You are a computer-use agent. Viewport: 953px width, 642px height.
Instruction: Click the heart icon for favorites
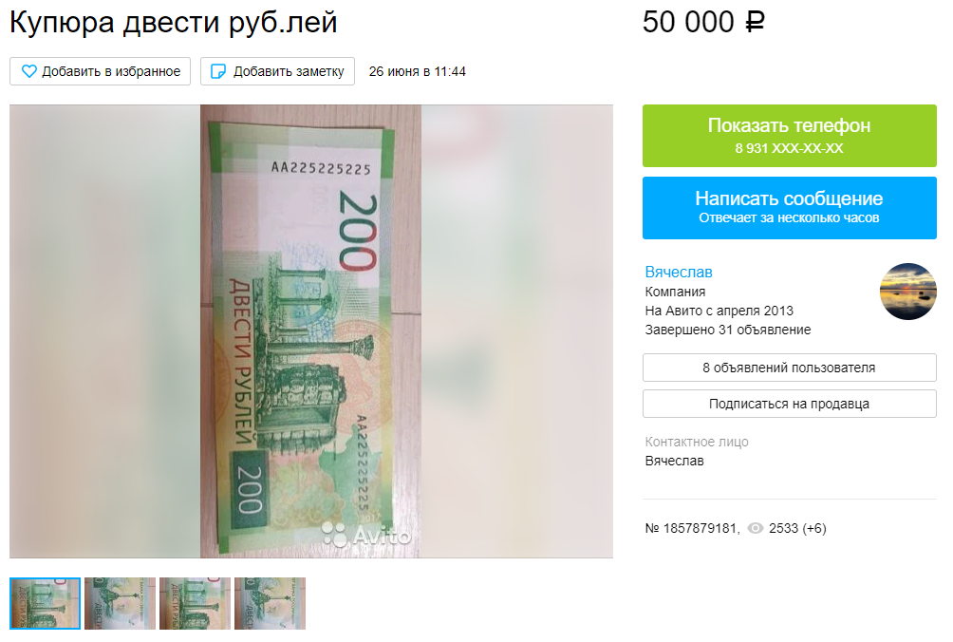coord(28,71)
